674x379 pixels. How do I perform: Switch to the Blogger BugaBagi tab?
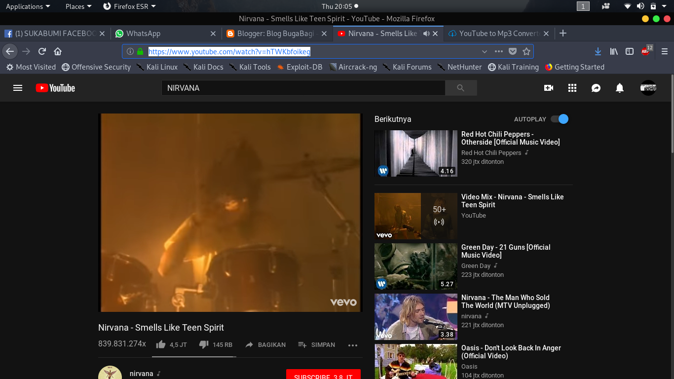[277, 34]
